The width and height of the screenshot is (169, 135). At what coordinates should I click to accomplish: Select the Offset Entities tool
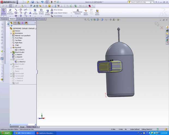click(x=47, y=12)
